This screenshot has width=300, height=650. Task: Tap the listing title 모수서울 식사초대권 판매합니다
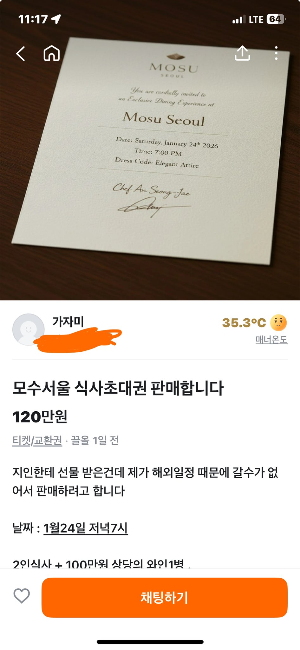click(118, 388)
